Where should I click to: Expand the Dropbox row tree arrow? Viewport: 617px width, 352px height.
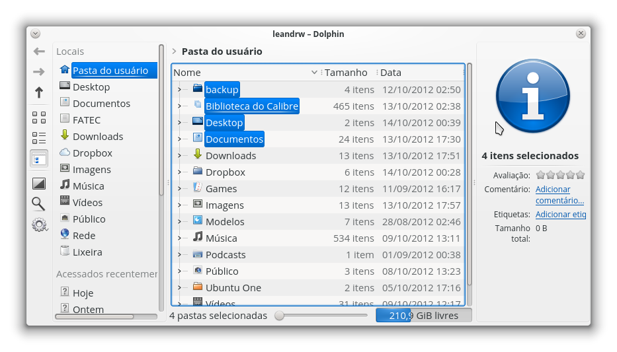(x=179, y=172)
